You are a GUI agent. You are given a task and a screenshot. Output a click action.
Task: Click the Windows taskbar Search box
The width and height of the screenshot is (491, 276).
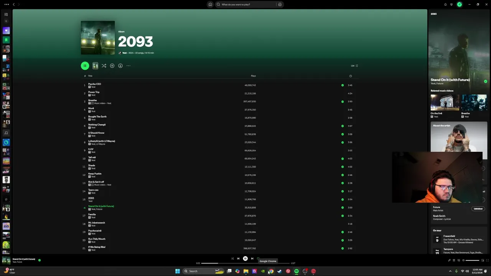click(203, 271)
